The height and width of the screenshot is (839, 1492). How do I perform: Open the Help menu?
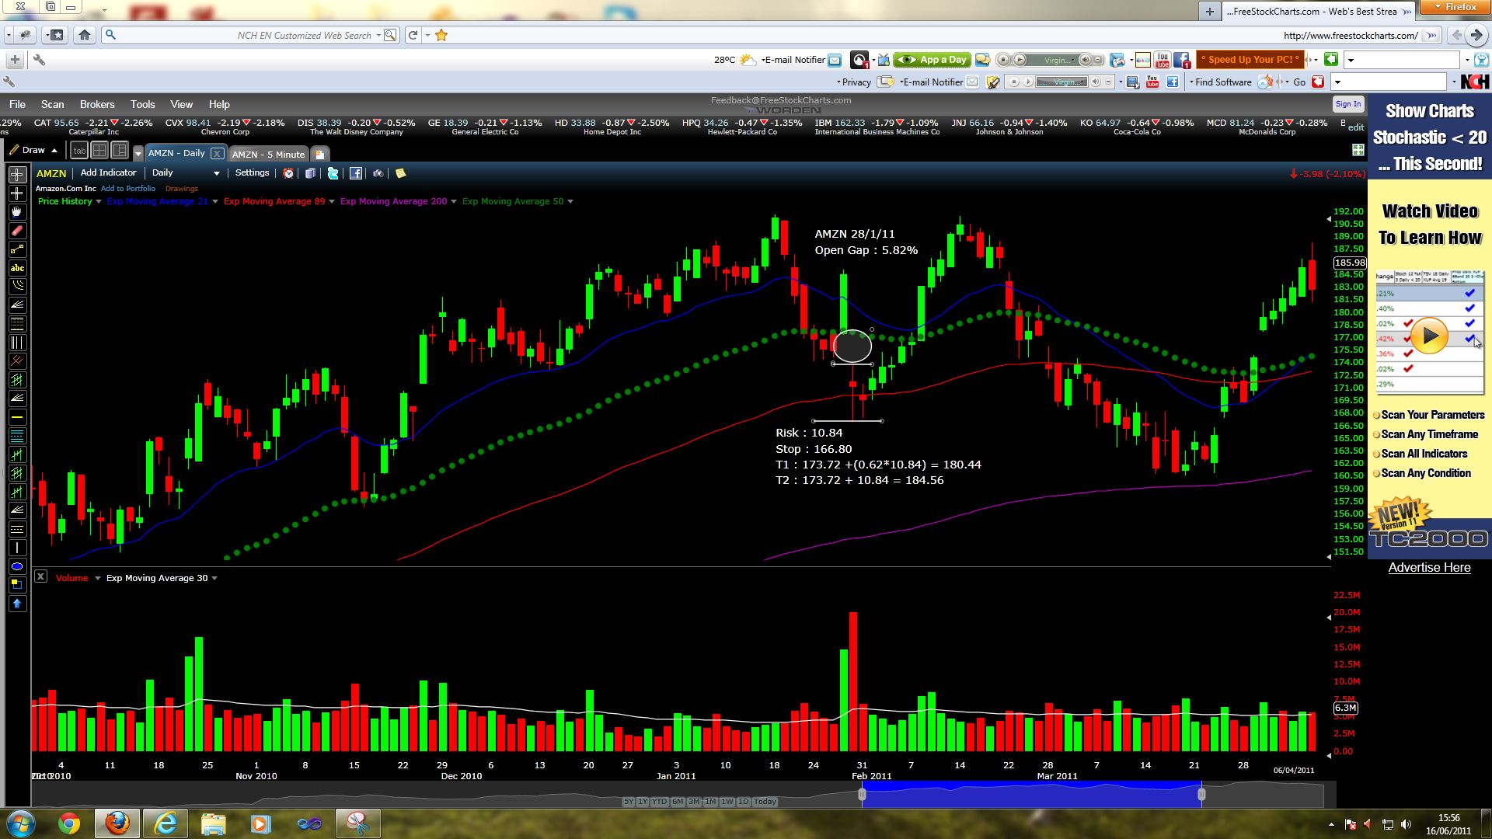[x=219, y=104]
